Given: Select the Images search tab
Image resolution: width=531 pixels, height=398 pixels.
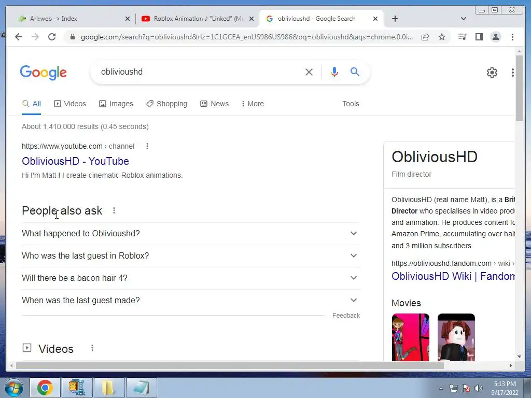Looking at the screenshot, I should [116, 104].
